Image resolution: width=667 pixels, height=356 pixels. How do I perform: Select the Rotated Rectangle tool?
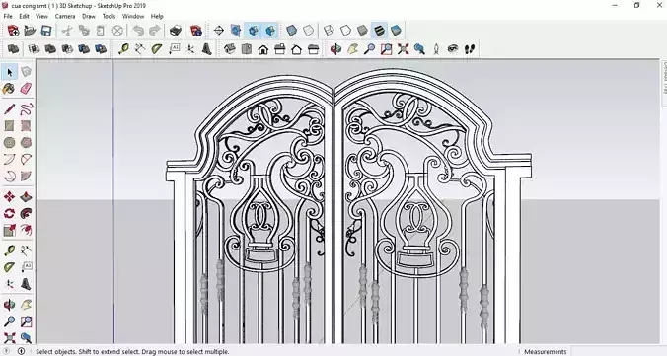pos(26,126)
